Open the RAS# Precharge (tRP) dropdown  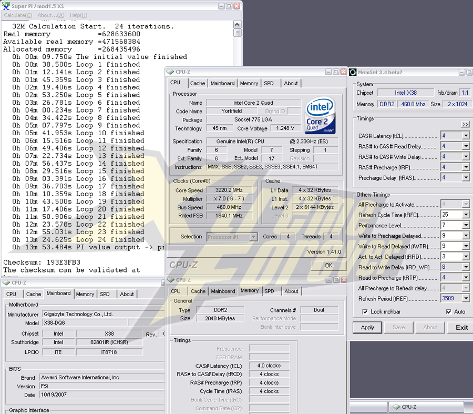(x=466, y=167)
